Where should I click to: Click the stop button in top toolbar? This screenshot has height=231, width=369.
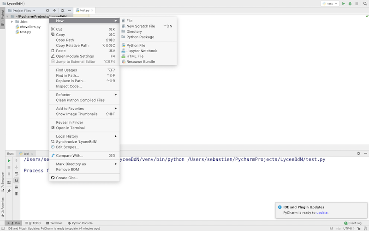tap(357, 4)
